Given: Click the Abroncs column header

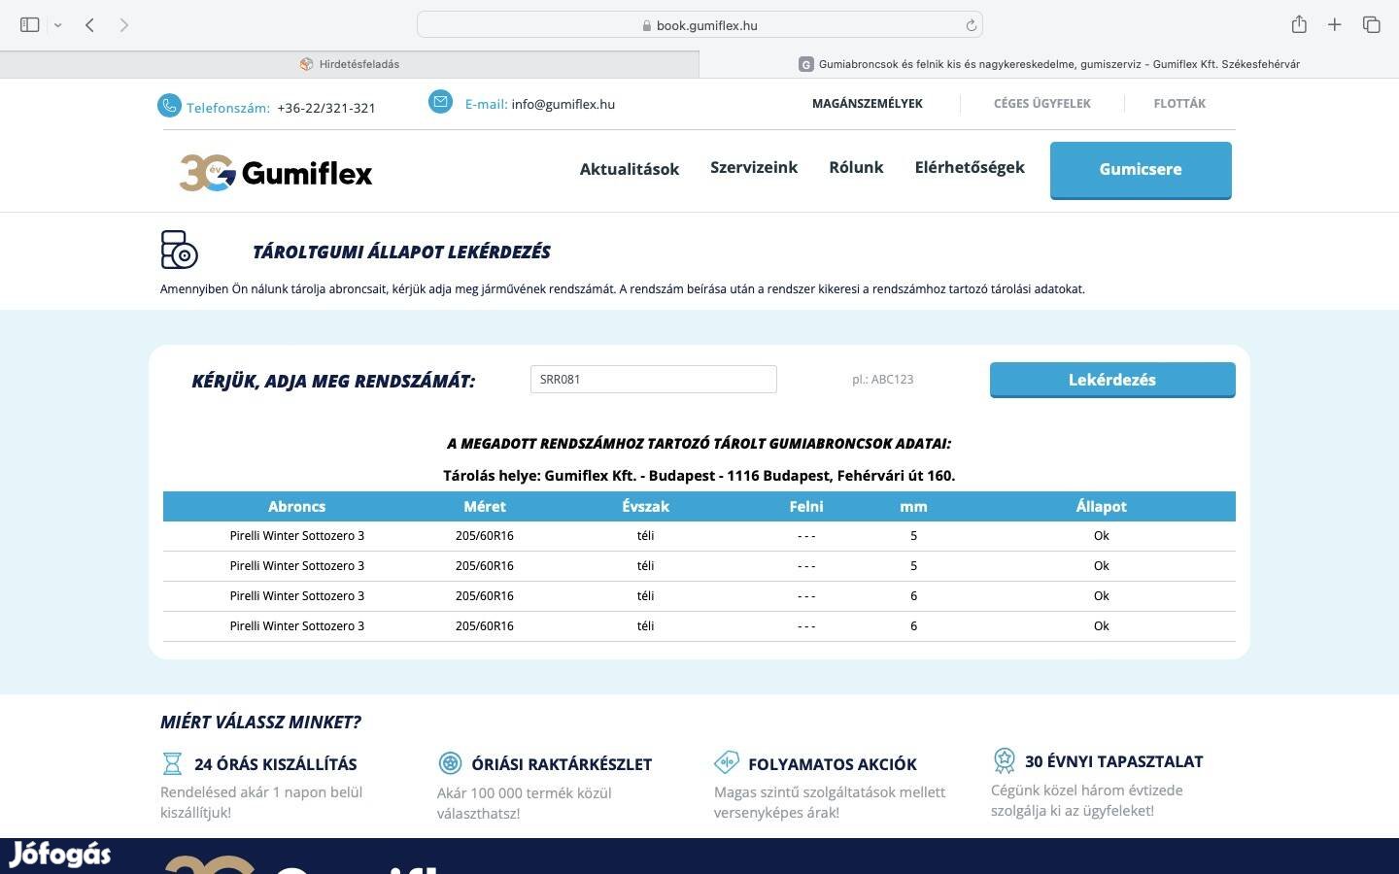Looking at the screenshot, I should coord(296,506).
